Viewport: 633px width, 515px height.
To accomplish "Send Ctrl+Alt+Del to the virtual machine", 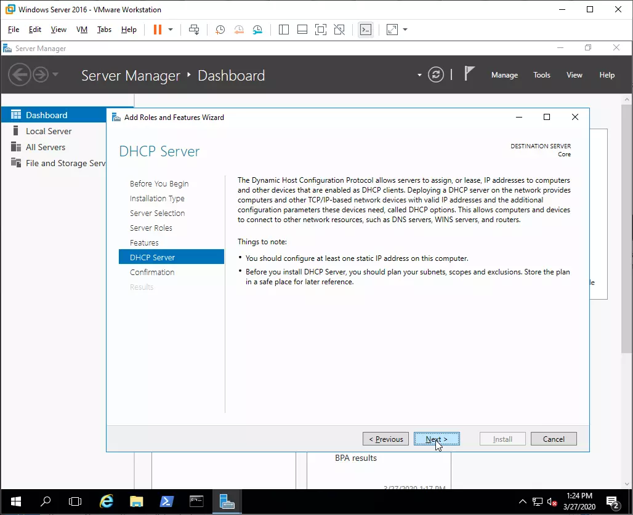I will (x=194, y=30).
